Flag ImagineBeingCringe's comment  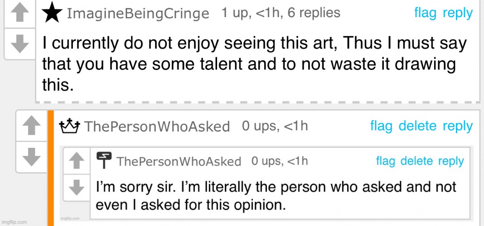425,13
